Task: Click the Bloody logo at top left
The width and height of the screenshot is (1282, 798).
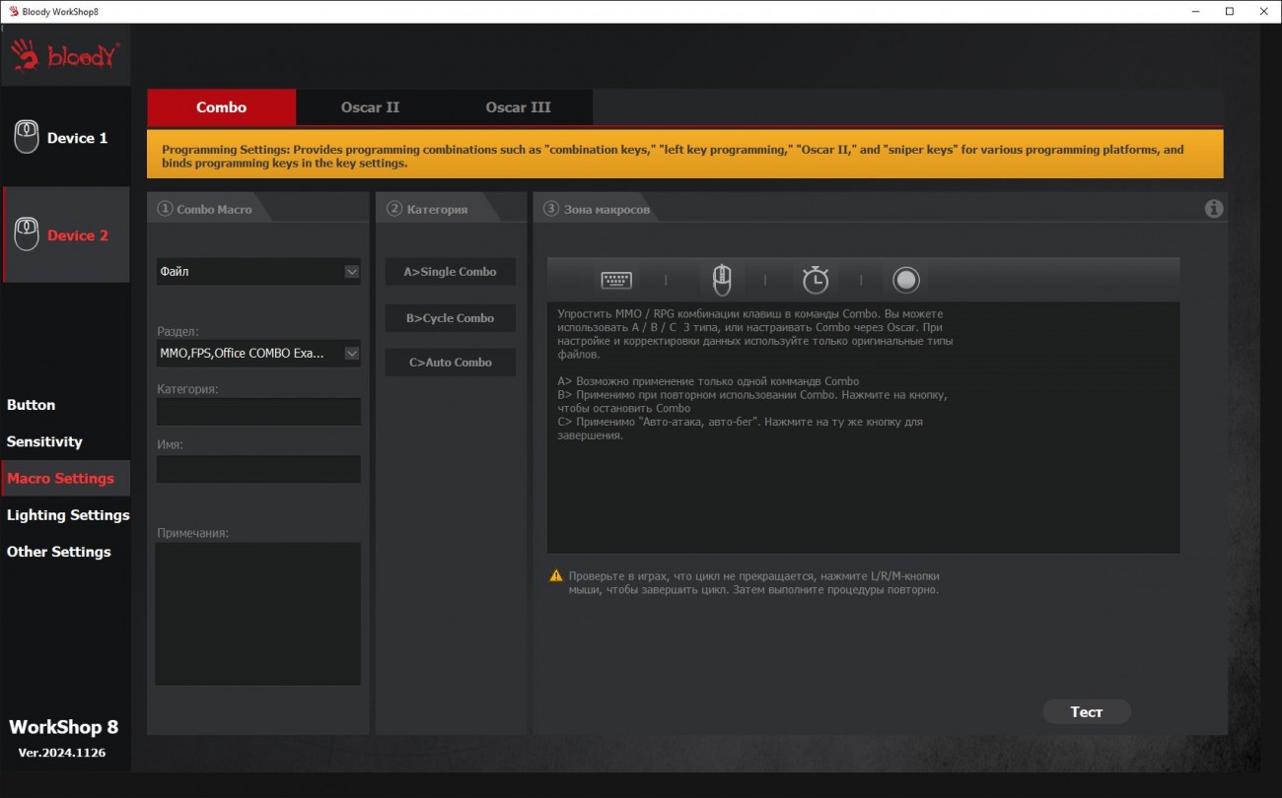Action: coord(66,56)
